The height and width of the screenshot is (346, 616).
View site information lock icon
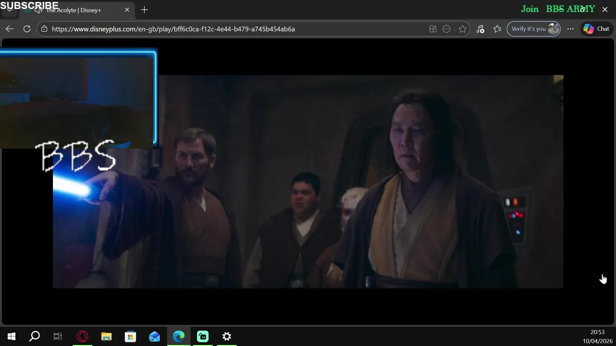pyautogui.click(x=44, y=29)
